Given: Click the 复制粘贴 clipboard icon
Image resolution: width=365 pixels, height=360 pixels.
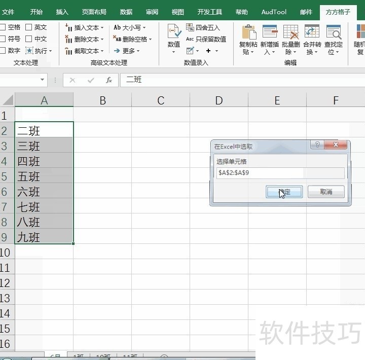Looking at the screenshot, I should click(x=248, y=31).
